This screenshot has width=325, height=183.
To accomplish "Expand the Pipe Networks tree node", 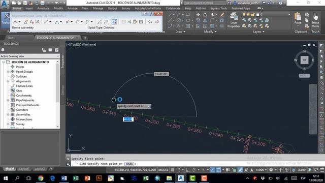I will [x=8, y=100].
